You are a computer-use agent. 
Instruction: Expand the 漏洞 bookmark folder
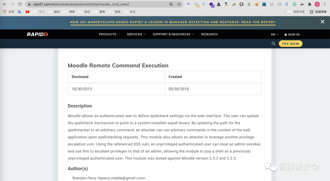point(54,12)
